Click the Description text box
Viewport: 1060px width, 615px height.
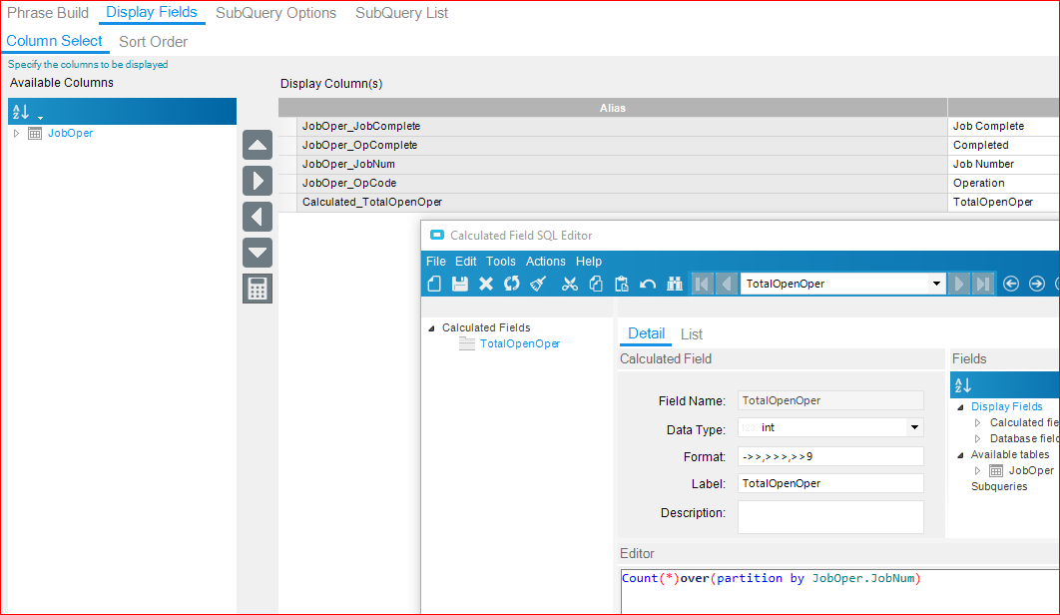830,517
